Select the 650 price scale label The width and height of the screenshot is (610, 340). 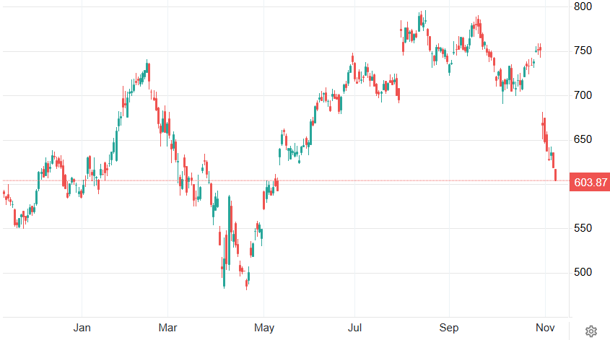(x=583, y=139)
